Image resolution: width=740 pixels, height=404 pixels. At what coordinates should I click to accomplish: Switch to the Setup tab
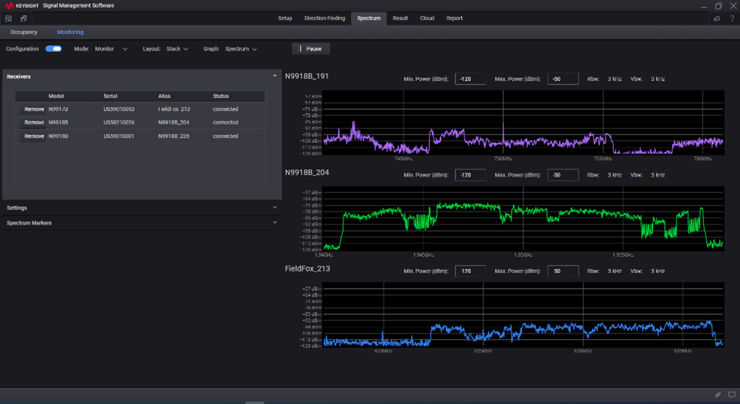(285, 18)
